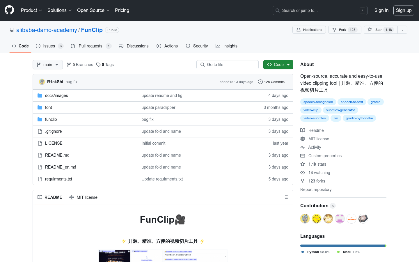
Task: Focus the Search or jump to field
Action: [320, 10]
